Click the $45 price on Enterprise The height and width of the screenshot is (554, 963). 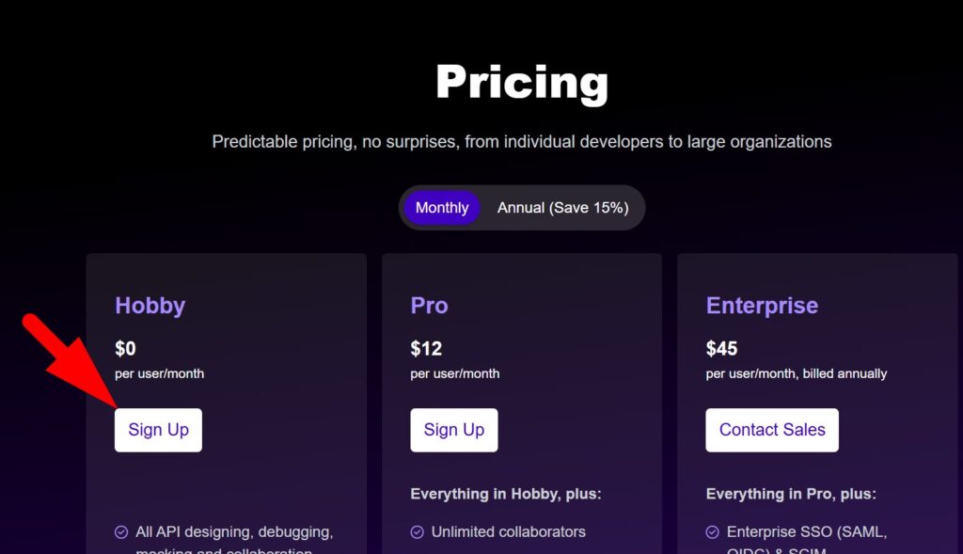(x=721, y=348)
